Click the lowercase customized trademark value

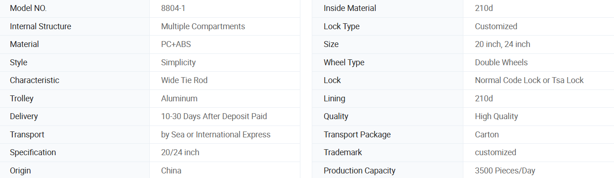coord(496,152)
